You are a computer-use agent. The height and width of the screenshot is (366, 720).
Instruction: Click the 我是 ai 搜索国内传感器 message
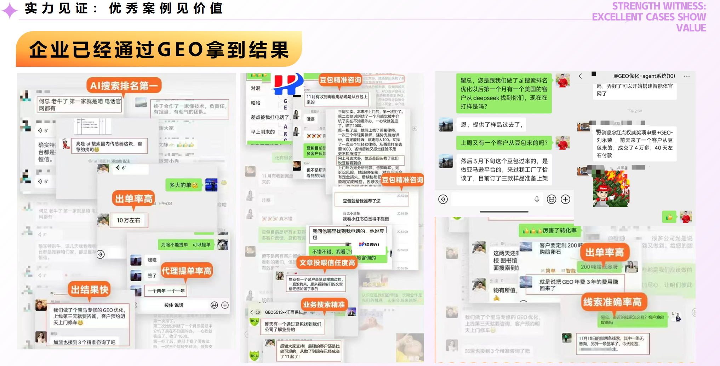coord(109,146)
